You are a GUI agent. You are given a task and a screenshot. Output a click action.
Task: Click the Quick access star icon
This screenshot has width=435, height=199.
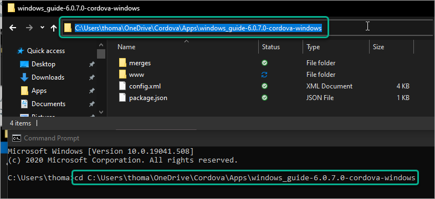pos(21,51)
